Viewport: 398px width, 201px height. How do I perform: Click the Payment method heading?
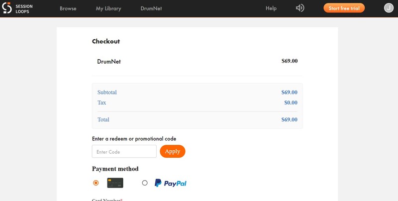pos(115,169)
